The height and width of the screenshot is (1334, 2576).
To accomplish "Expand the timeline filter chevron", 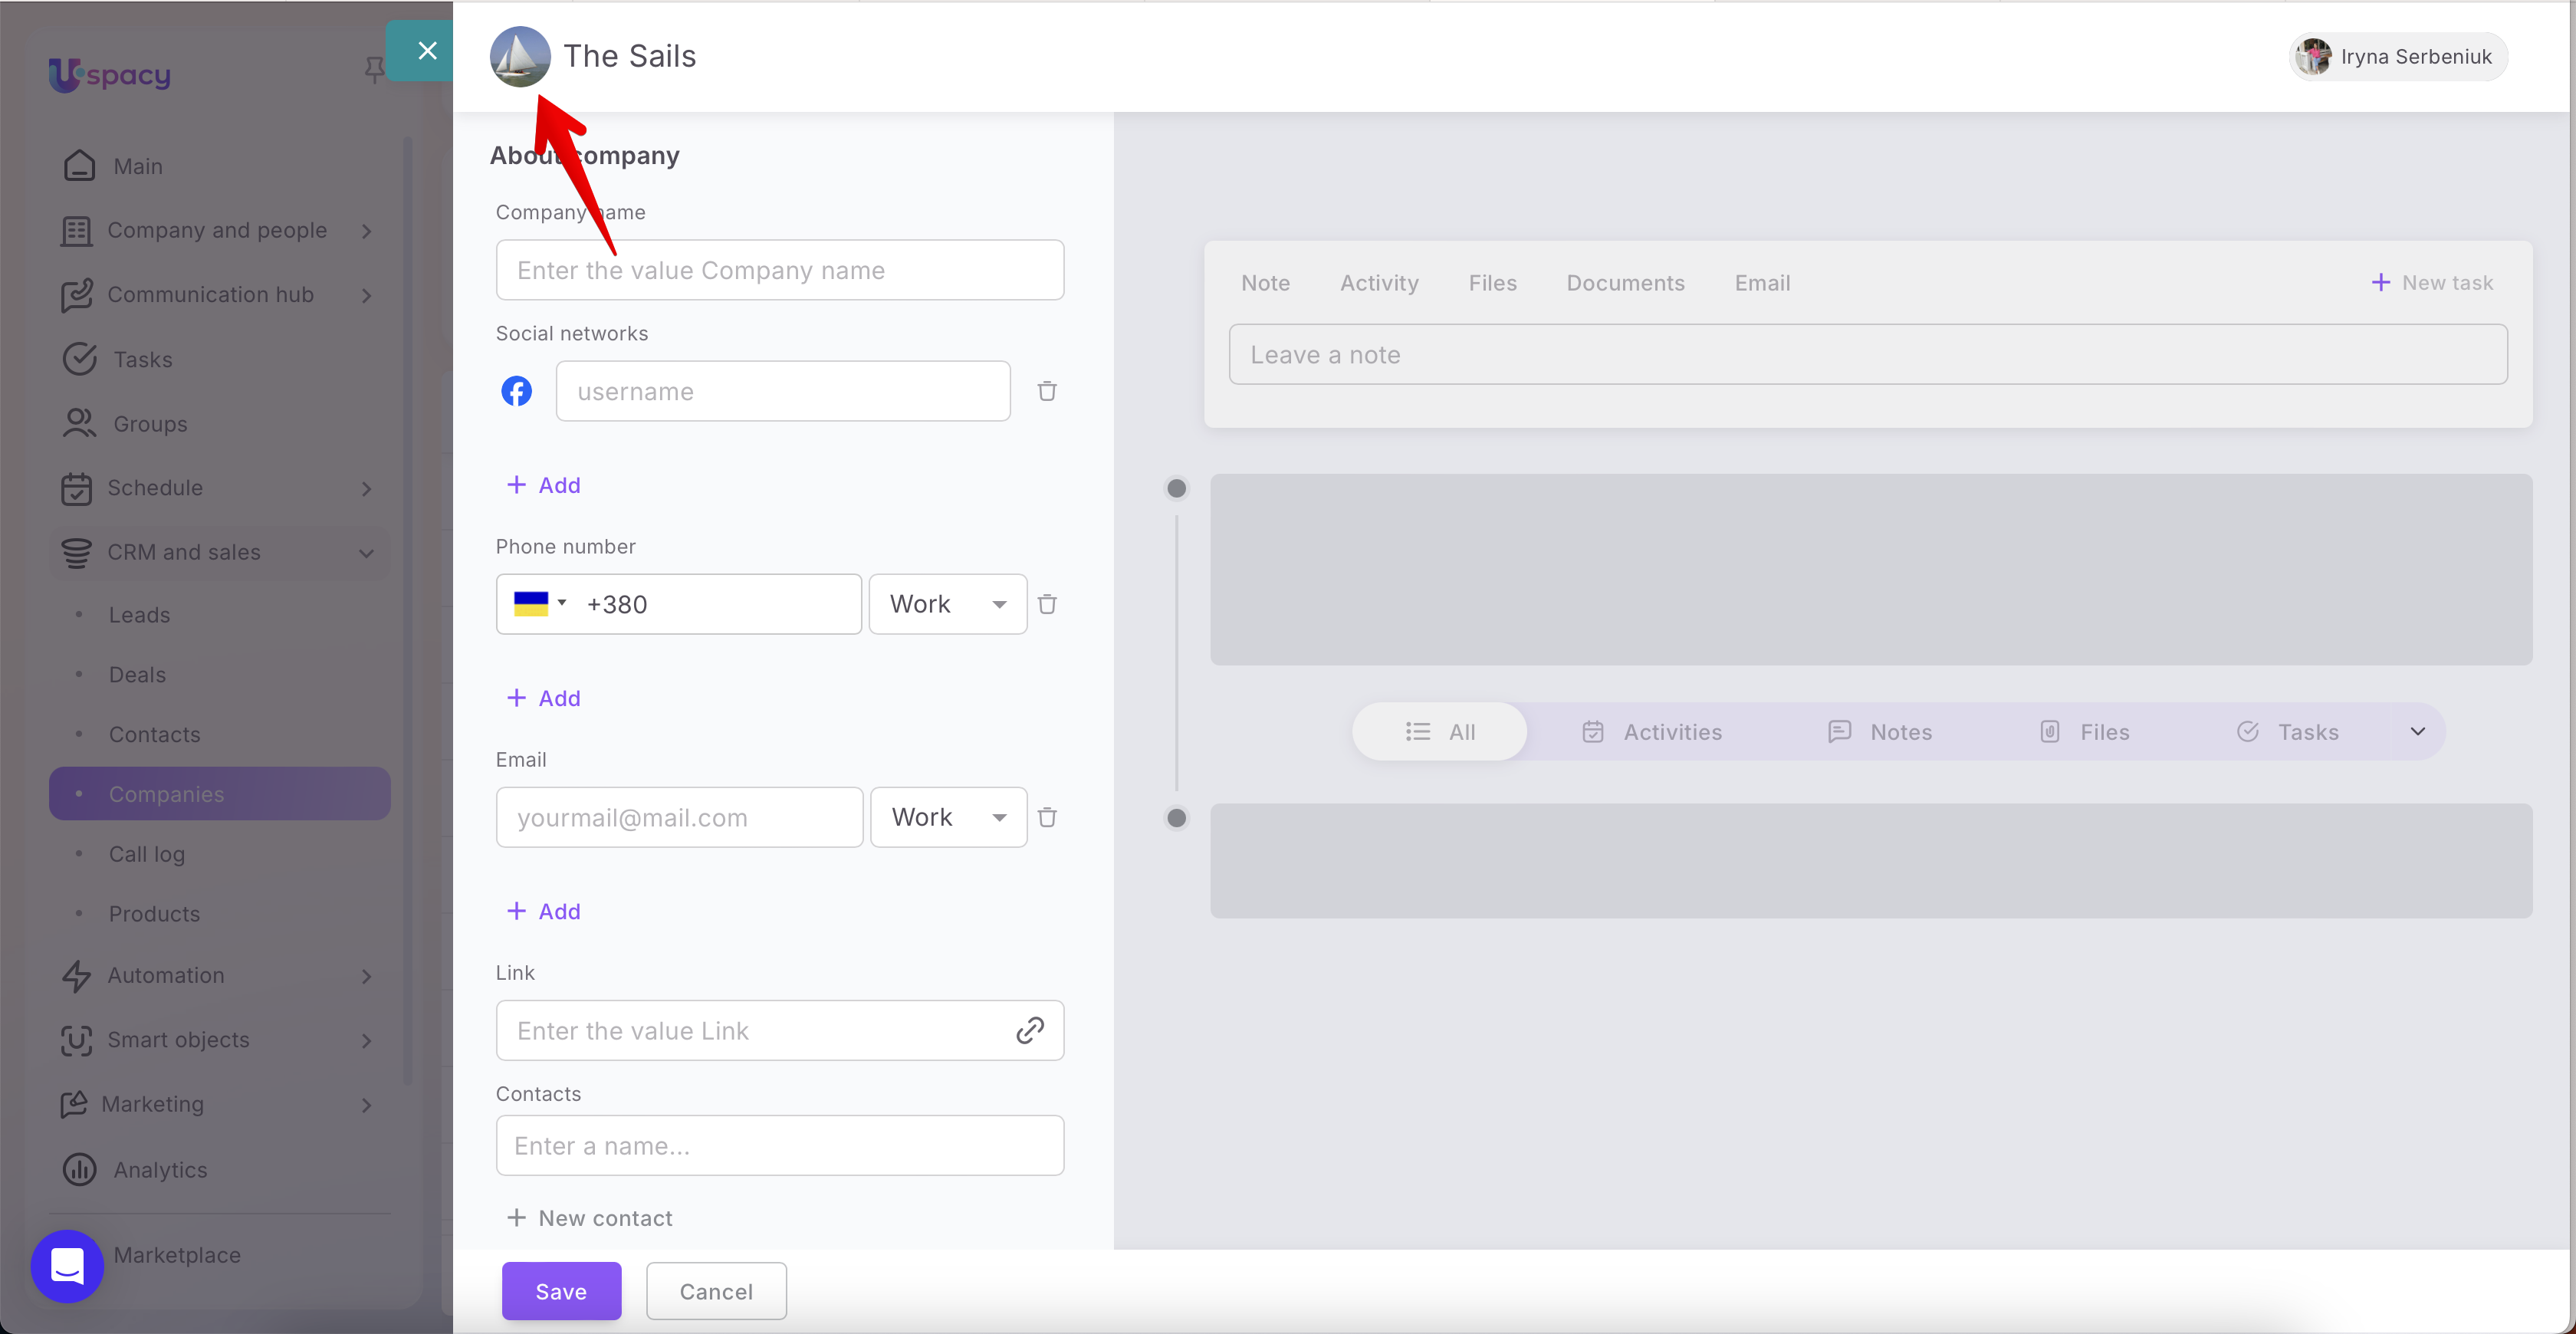I will tap(2417, 731).
